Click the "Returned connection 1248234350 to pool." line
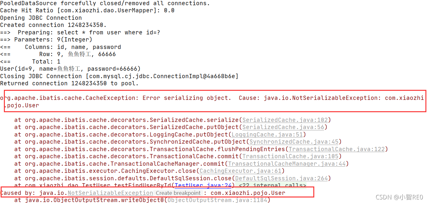 pos(69,83)
